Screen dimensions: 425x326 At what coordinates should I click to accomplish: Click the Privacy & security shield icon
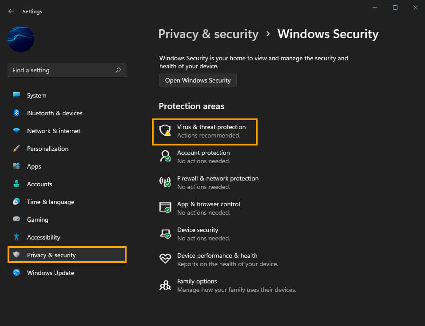[x=16, y=255]
